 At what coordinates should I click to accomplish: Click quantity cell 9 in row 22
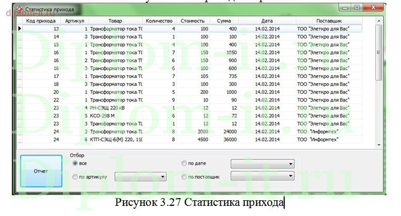click(160, 100)
